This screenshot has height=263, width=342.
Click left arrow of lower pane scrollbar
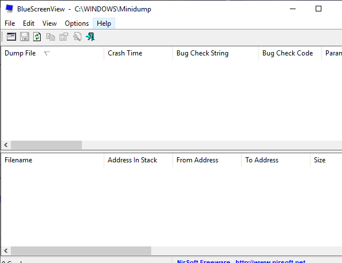[6, 251]
